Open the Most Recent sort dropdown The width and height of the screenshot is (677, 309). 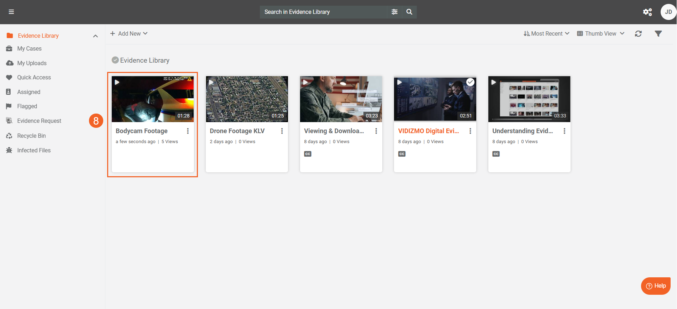546,33
